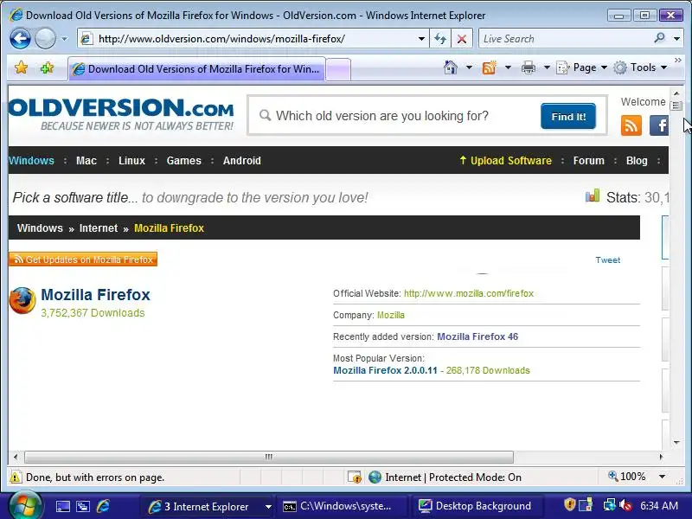Expand the Print options dropdown arrow
The image size is (692, 519).
(x=547, y=67)
